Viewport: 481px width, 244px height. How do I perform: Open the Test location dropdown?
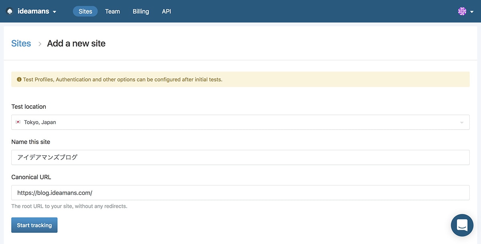click(x=240, y=122)
